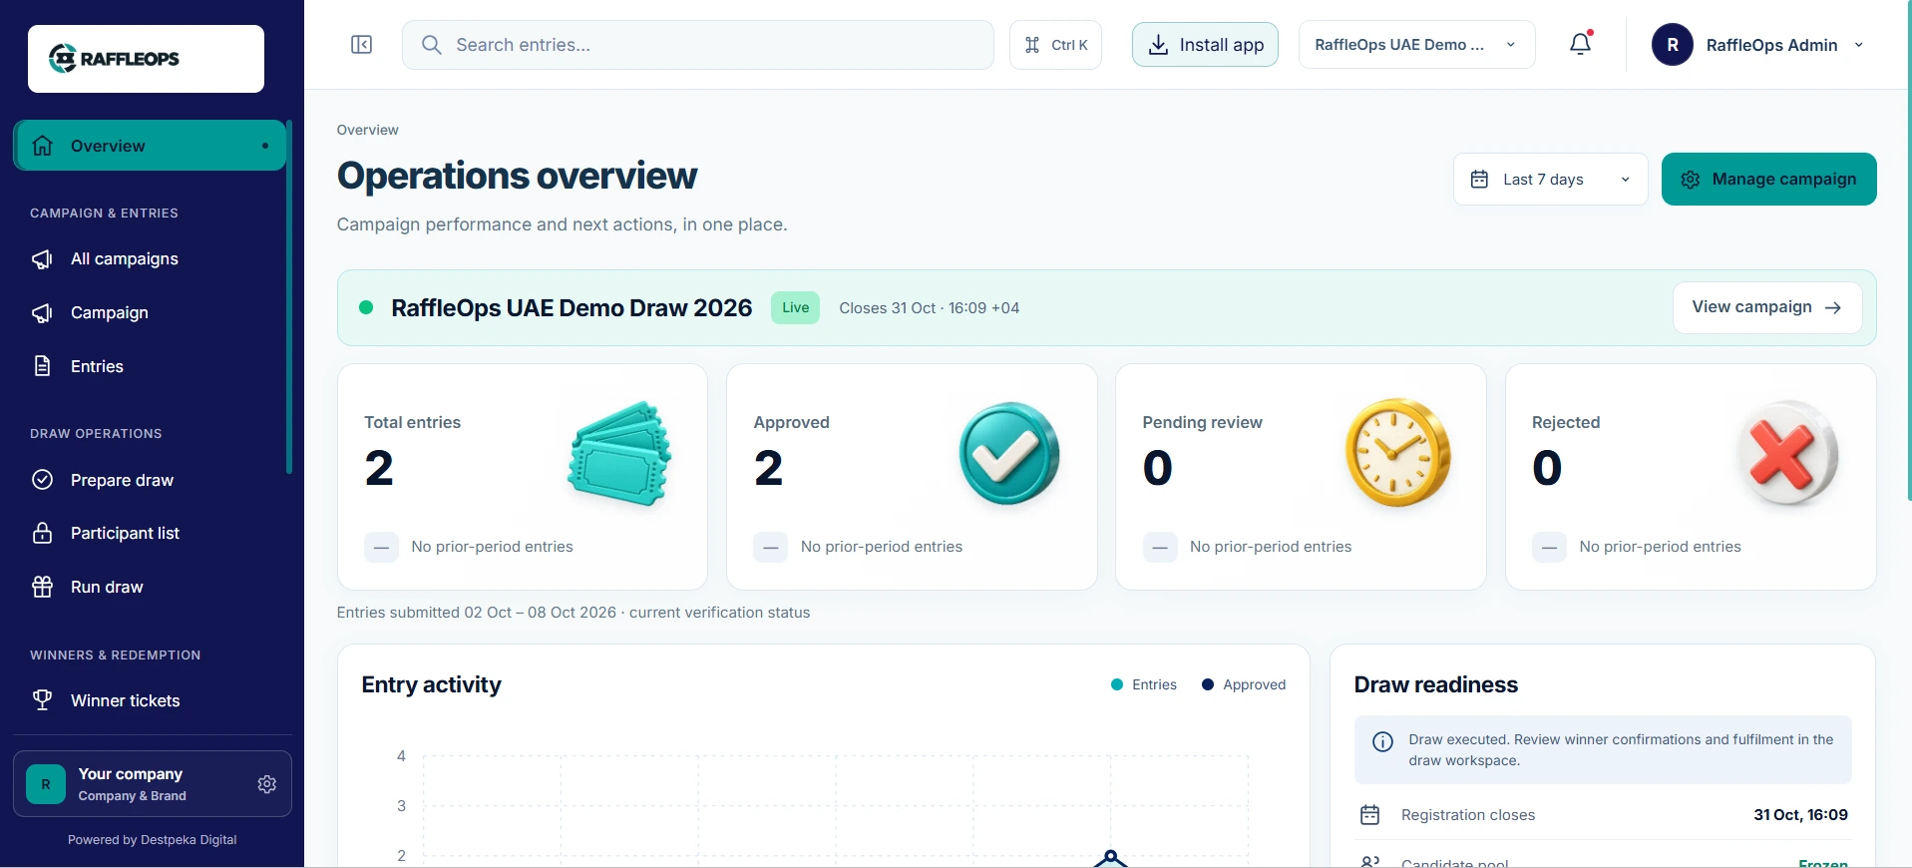Click the lock icon for Participant list
1912x868 pixels.
point(42,533)
